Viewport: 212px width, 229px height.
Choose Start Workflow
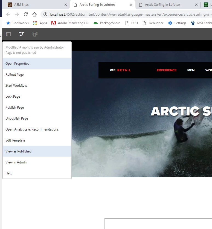coord(37,86)
